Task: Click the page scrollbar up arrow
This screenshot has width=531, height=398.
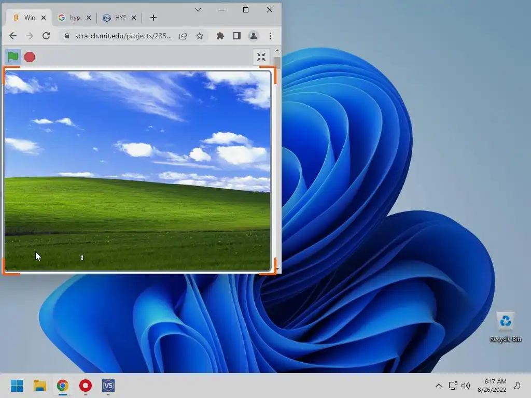Action: click(x=277, y=50)
